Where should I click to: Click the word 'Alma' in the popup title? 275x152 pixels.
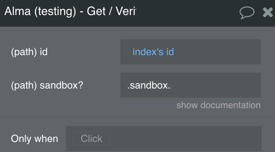[x=18, y=11]
